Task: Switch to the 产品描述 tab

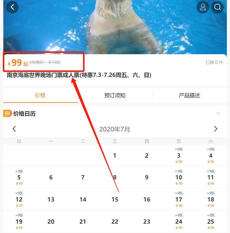Action: click(x=189, y=95)
